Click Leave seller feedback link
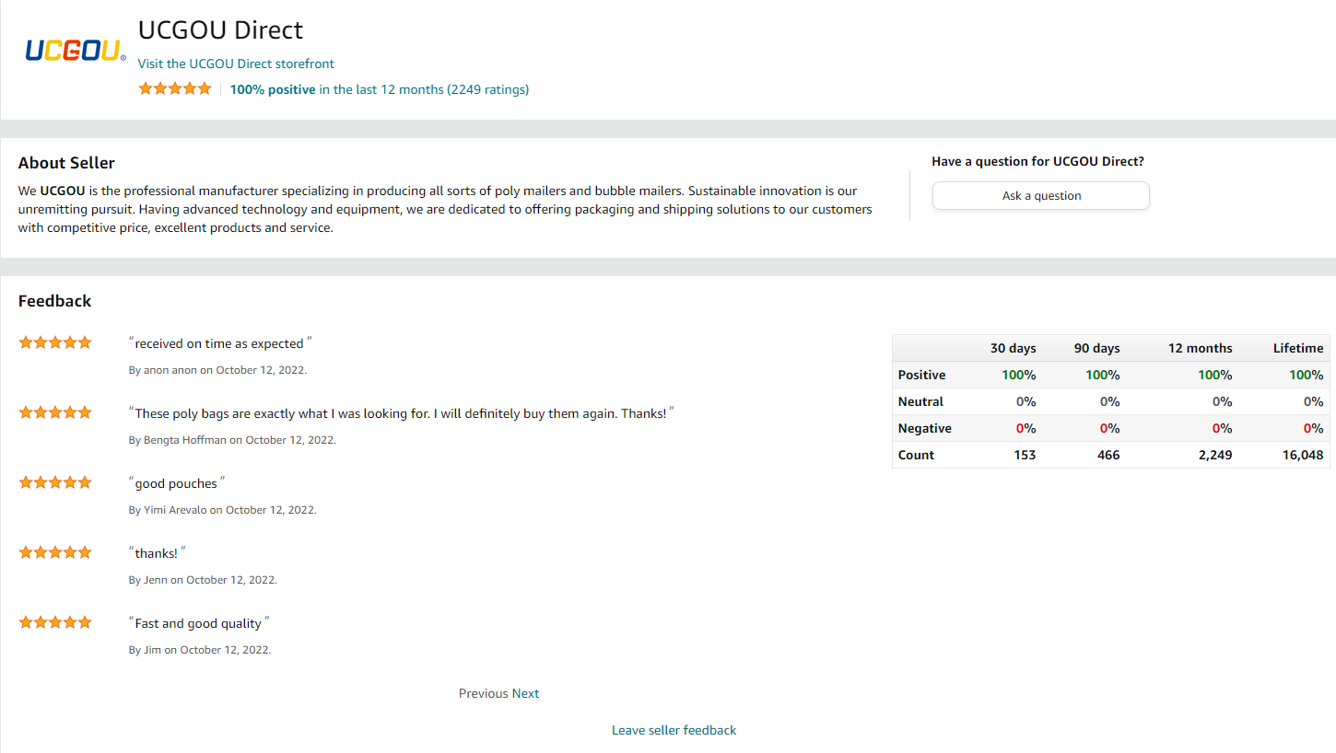The height and width of the screenshot is (753, 1336). 674,730
